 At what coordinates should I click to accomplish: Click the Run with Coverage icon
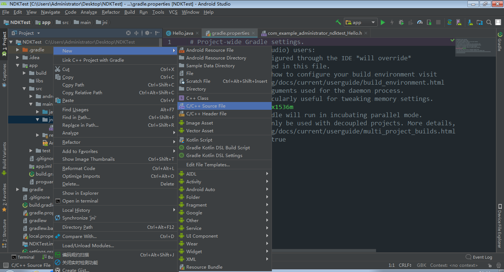coord(410,22)
